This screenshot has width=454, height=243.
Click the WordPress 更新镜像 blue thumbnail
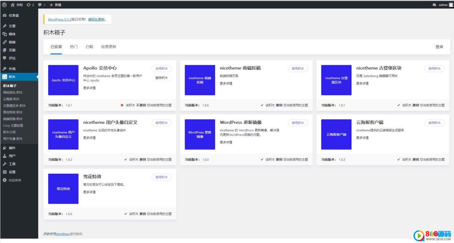[200, 135]
